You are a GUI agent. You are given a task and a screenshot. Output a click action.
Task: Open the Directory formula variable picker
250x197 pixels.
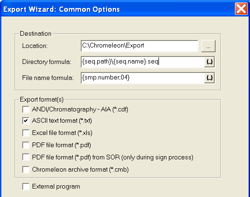pos(209,62)
